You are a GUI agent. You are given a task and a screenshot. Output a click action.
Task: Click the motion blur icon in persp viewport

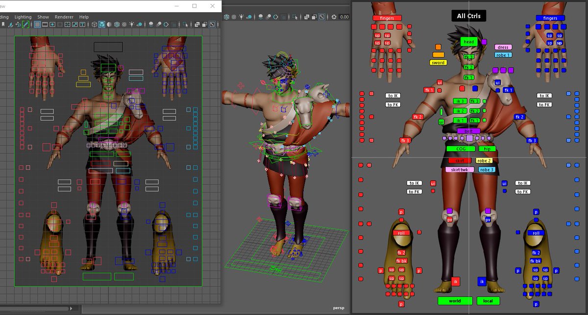click(269, 17)
